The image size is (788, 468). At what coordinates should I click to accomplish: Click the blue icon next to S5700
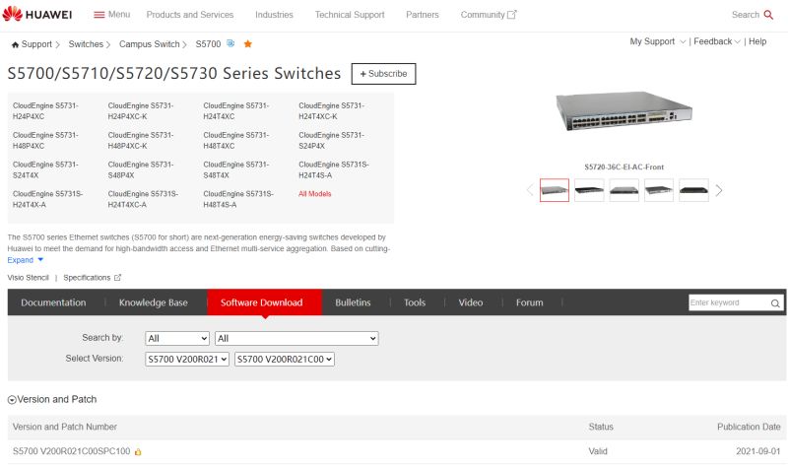pyautogui.click(x=230, y=43)
